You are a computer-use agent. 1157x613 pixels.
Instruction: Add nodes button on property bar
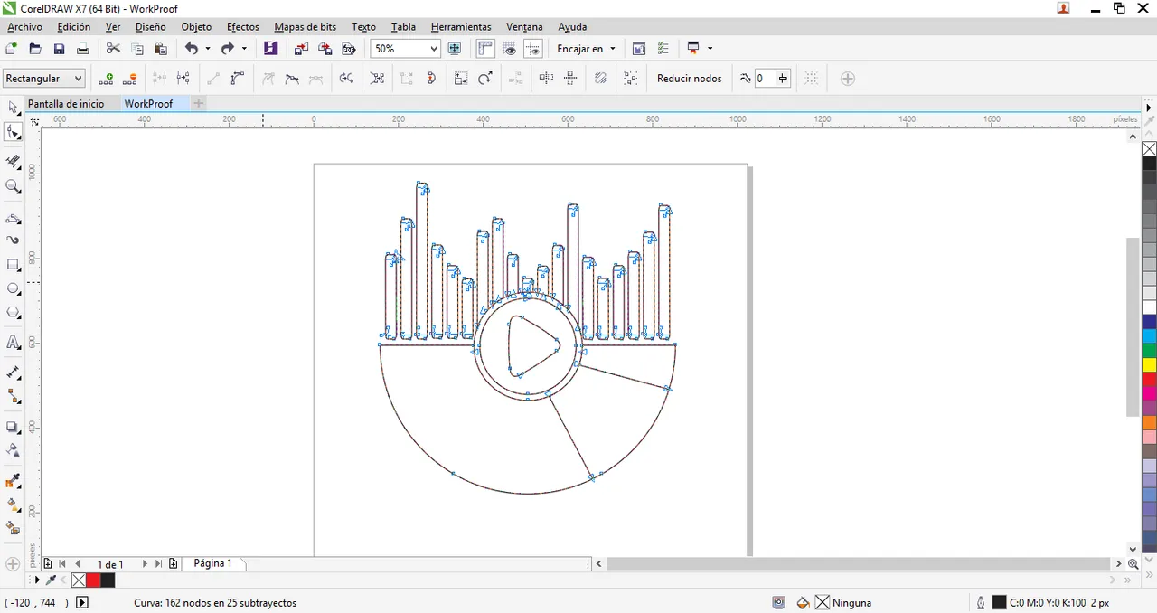(107, 79)
